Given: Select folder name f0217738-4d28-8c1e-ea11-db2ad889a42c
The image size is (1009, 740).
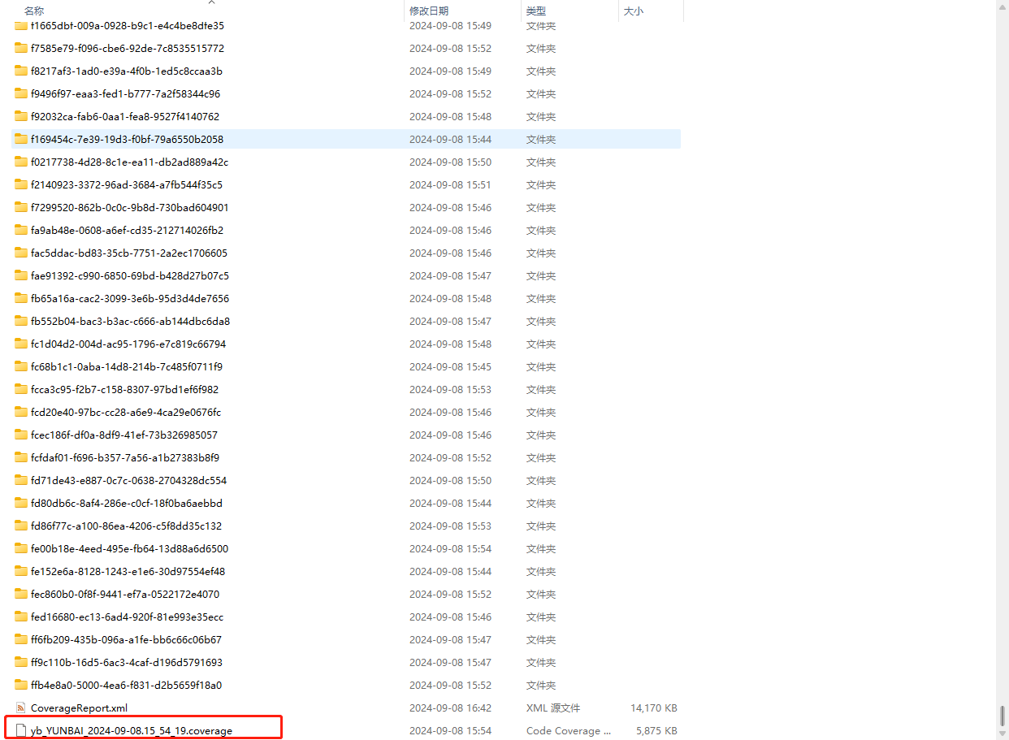Looking at the screenshot, I should (129, 162).
